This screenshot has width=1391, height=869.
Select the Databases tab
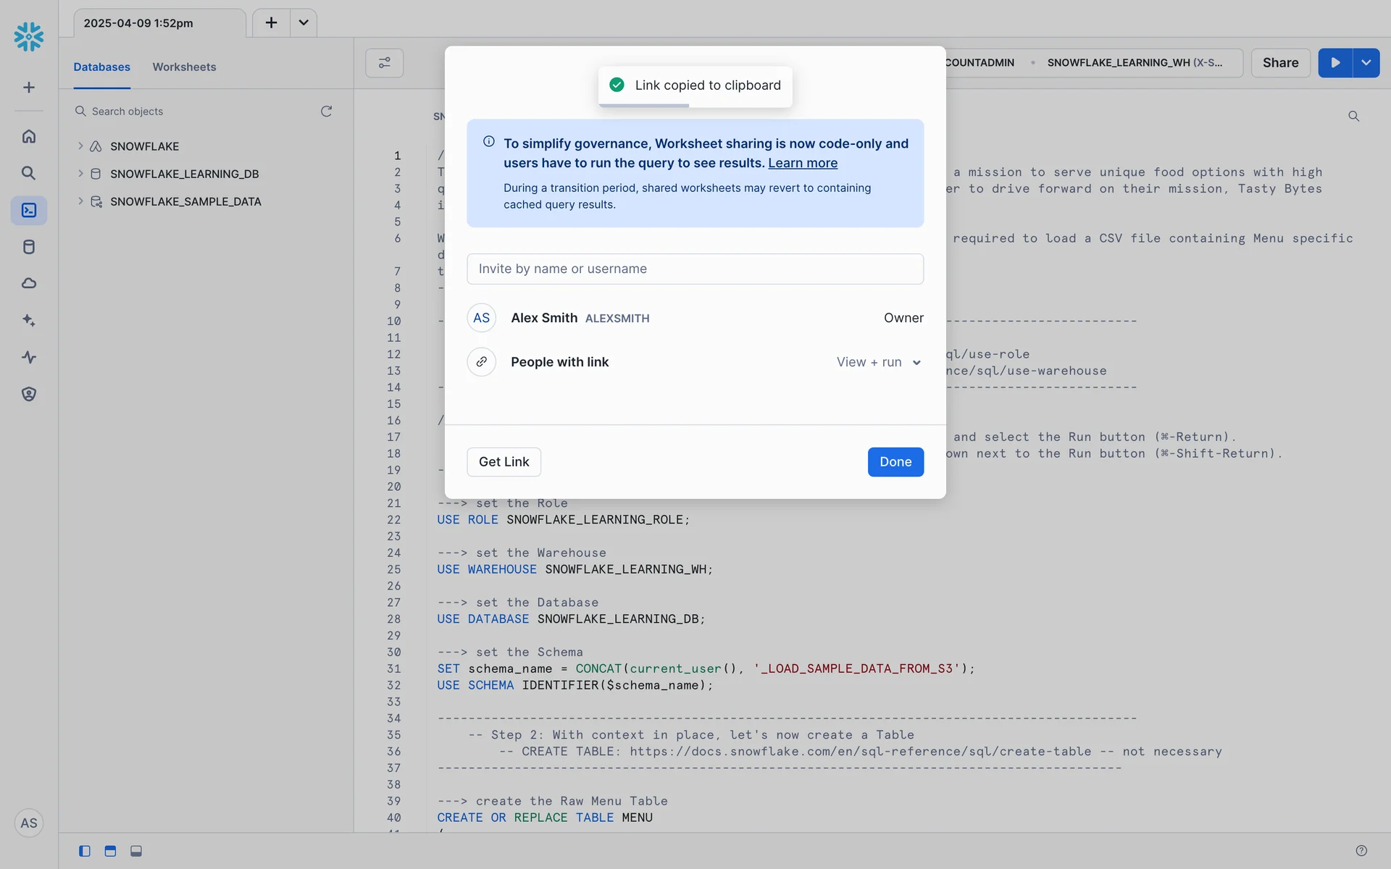101,67
